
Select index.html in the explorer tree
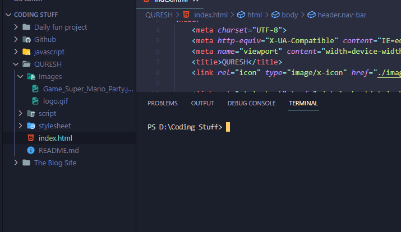coord(55,138)
